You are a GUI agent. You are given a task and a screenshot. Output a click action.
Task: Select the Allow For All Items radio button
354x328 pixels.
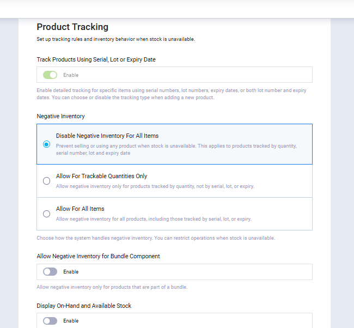pos(46,214)
